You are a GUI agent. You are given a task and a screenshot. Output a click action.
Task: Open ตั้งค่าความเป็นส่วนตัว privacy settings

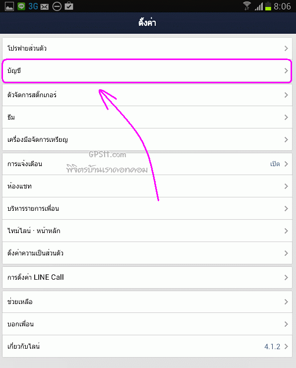point(147,253)
